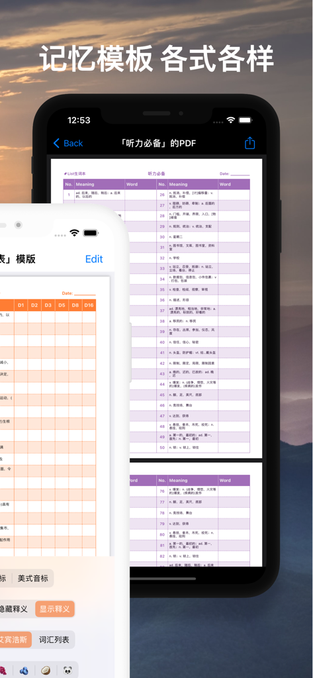Click the 「听力必备」的PDF navigation title
The image size is (313, 678).
(157, 143)
